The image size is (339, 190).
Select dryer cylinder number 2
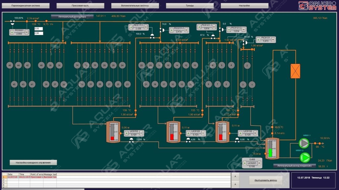247,65
